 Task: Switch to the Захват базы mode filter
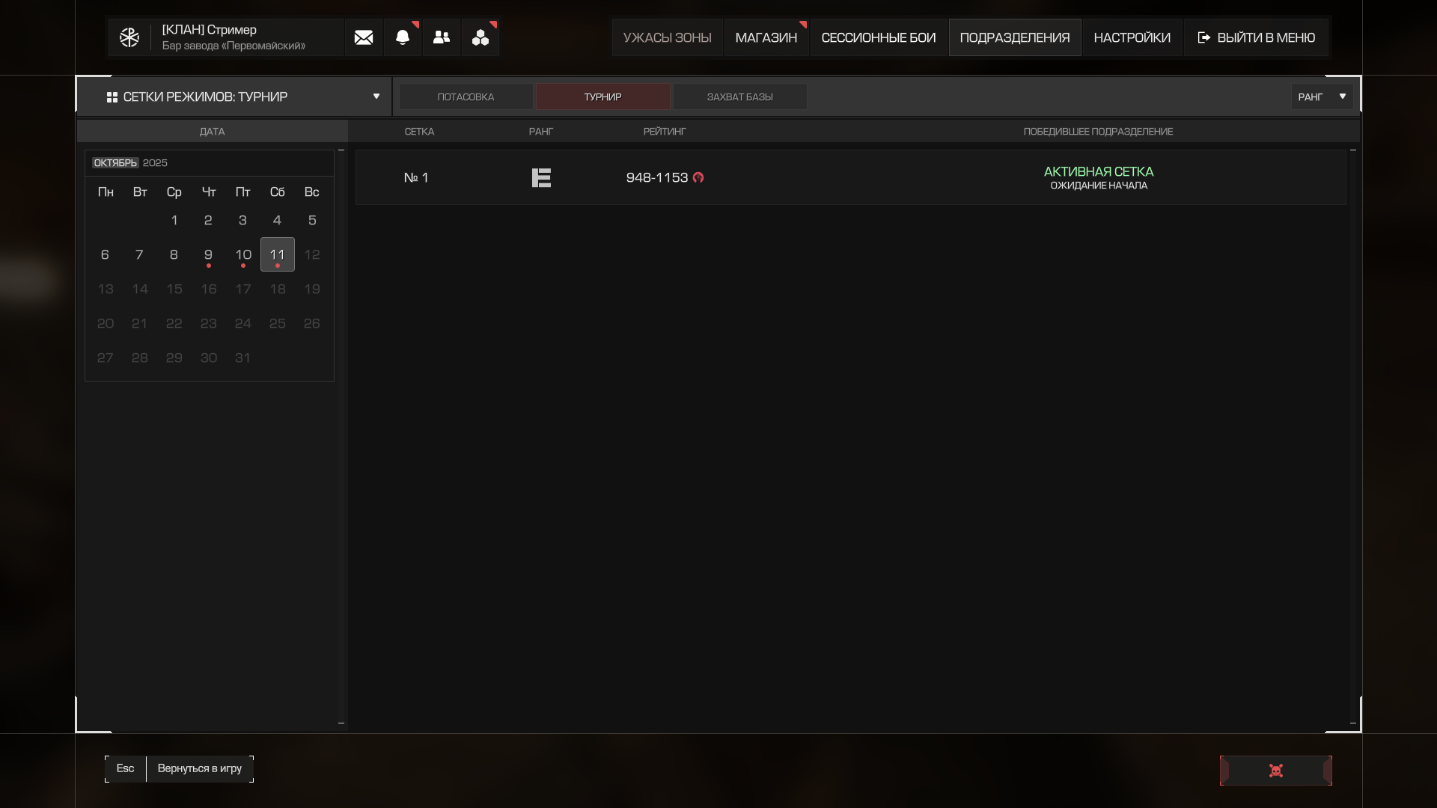739,97
